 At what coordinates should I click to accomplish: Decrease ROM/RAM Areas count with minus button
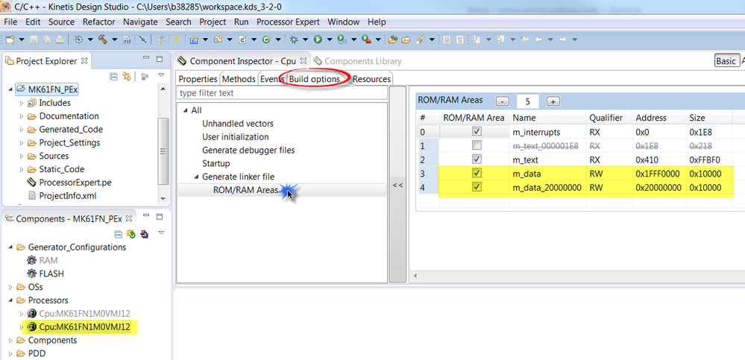(502, 101)
